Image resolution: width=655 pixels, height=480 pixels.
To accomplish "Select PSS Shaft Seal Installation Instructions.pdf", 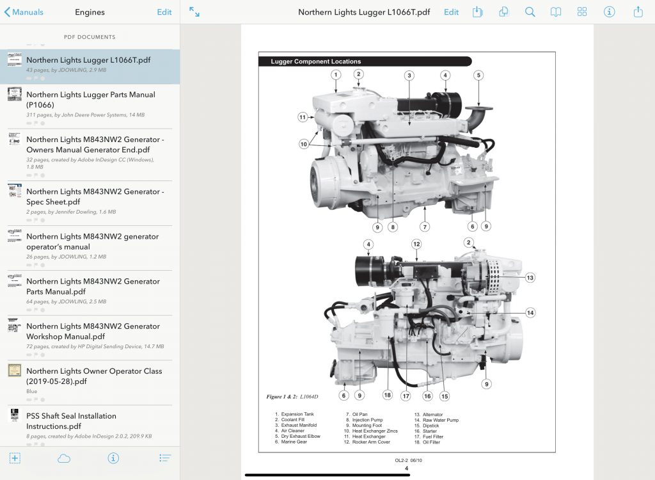I will coord(93,420).
